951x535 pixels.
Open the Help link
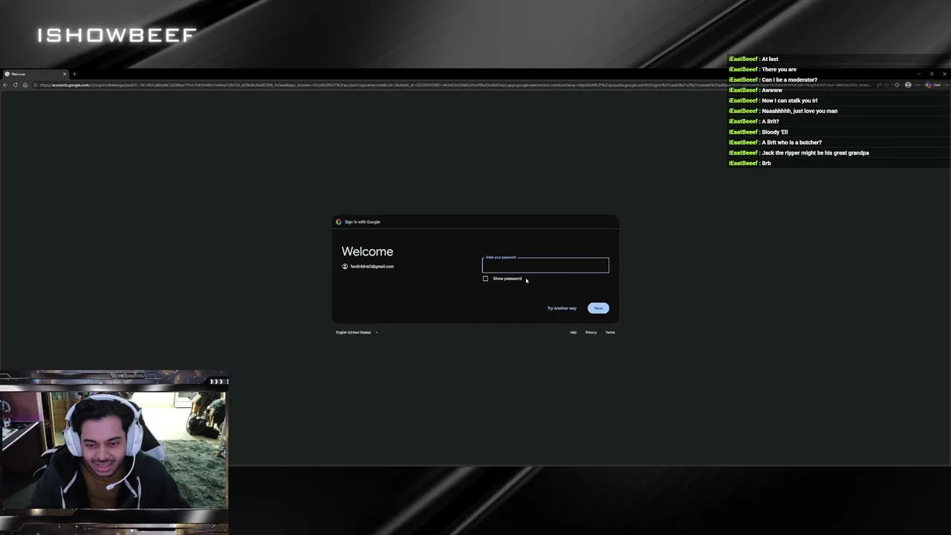[573, 332]
